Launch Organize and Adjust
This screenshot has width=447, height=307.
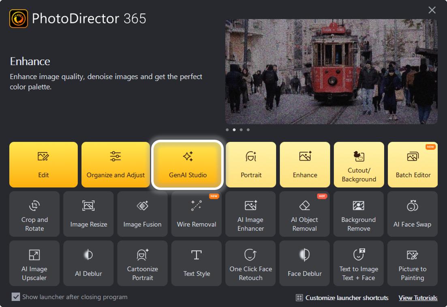115,164
